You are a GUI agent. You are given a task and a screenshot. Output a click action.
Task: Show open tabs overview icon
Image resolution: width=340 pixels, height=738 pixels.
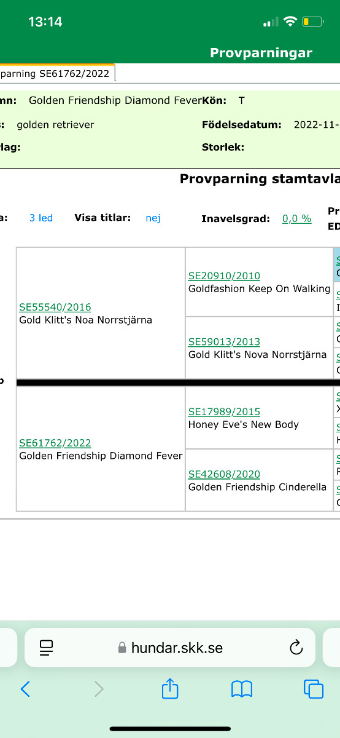pos(314,688)
